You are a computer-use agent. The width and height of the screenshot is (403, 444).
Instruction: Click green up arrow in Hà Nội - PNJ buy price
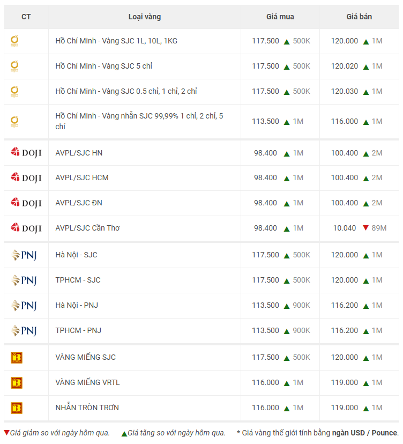[287, 306]
